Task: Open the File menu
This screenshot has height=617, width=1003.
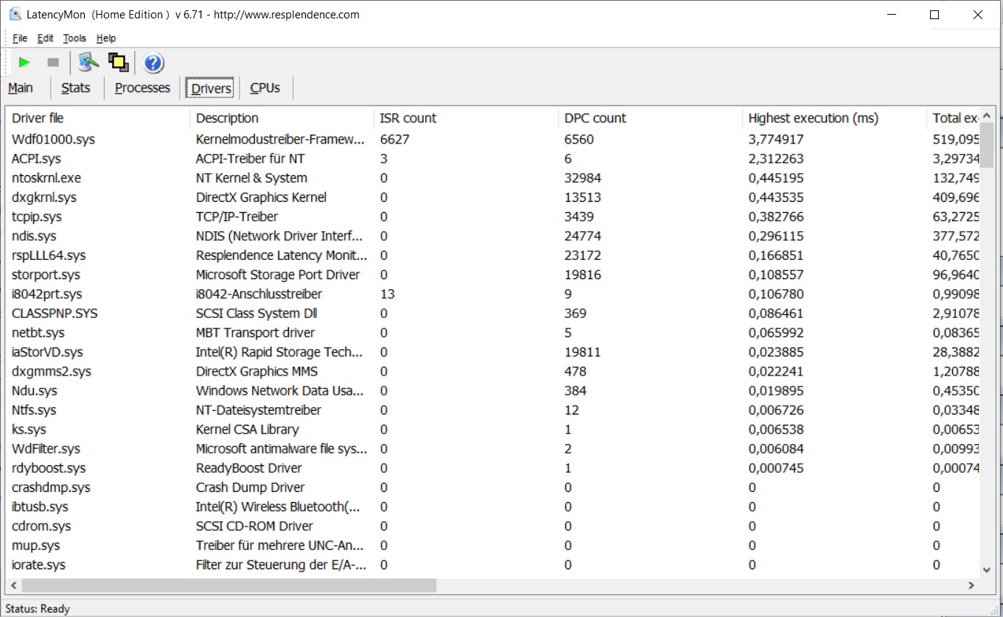Action: click(20, 38)
